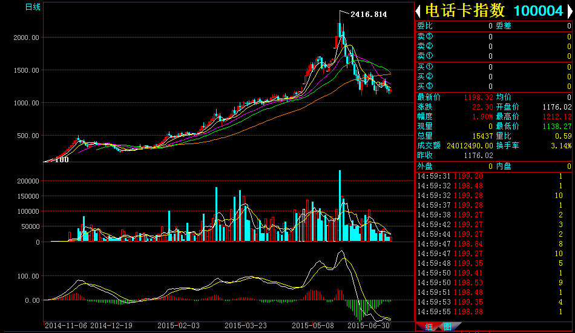
Task: Select the 买③ order row
Action: click(494, 87)
